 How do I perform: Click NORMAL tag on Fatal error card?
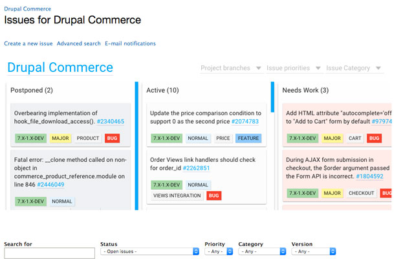click(62, 201)
